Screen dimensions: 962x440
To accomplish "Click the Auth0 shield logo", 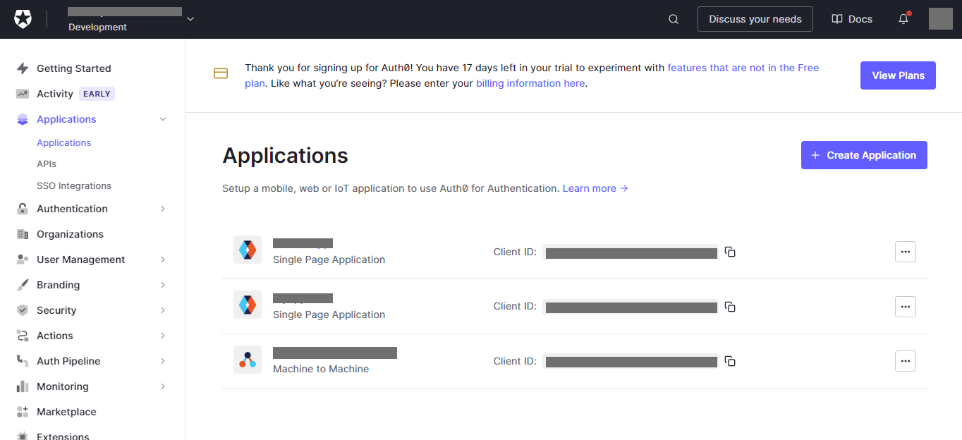I will point(23,18).
